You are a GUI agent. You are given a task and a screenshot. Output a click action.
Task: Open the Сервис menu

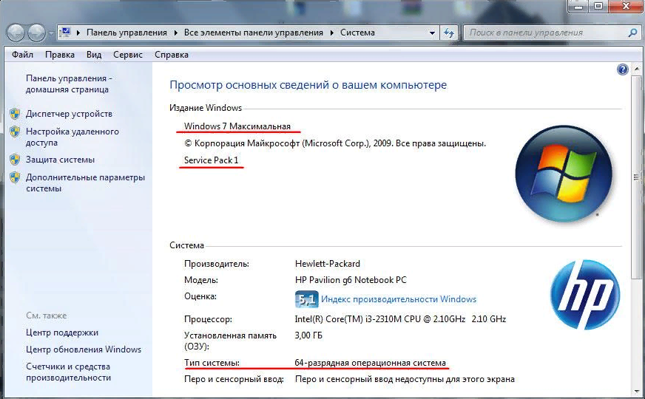tap(128, 55)
